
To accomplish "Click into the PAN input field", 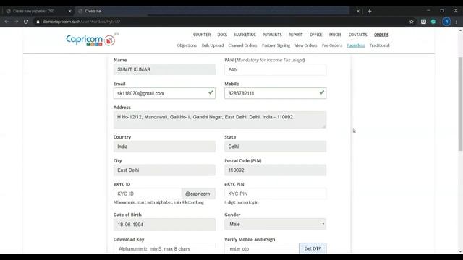I will pyautogui.click(x=275, y=70).
